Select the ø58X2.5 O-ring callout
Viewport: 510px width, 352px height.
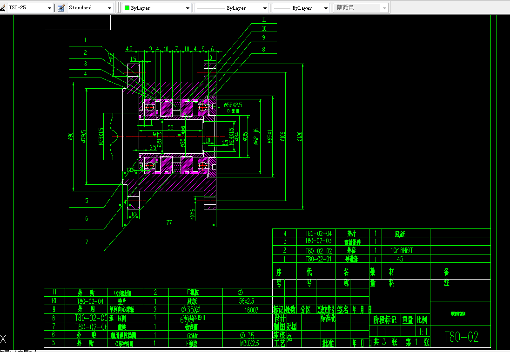(233, 105)
